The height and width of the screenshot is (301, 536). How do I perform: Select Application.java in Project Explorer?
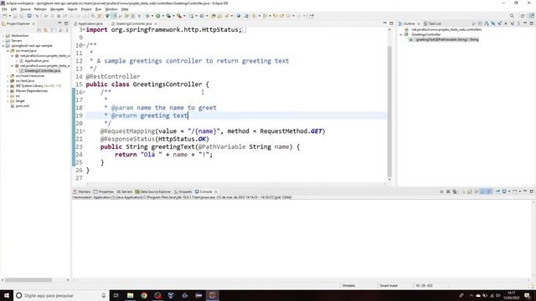pyautogui.click(x=36, y=61)
